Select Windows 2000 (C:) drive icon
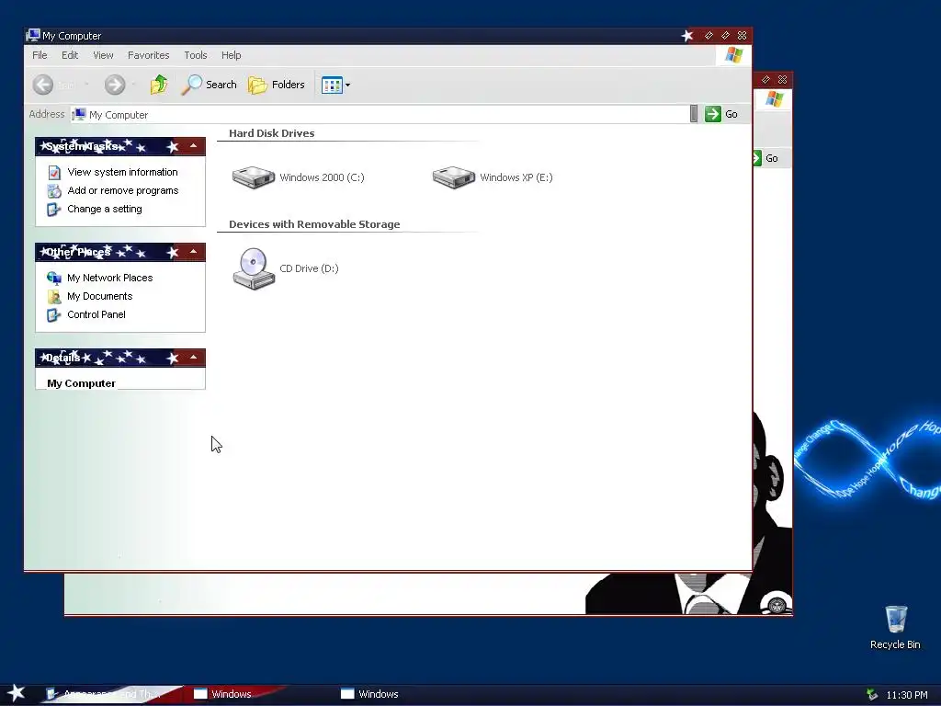The width and height of the screenshot is (941, 706). pyautogui.click(x=254, y=177)
